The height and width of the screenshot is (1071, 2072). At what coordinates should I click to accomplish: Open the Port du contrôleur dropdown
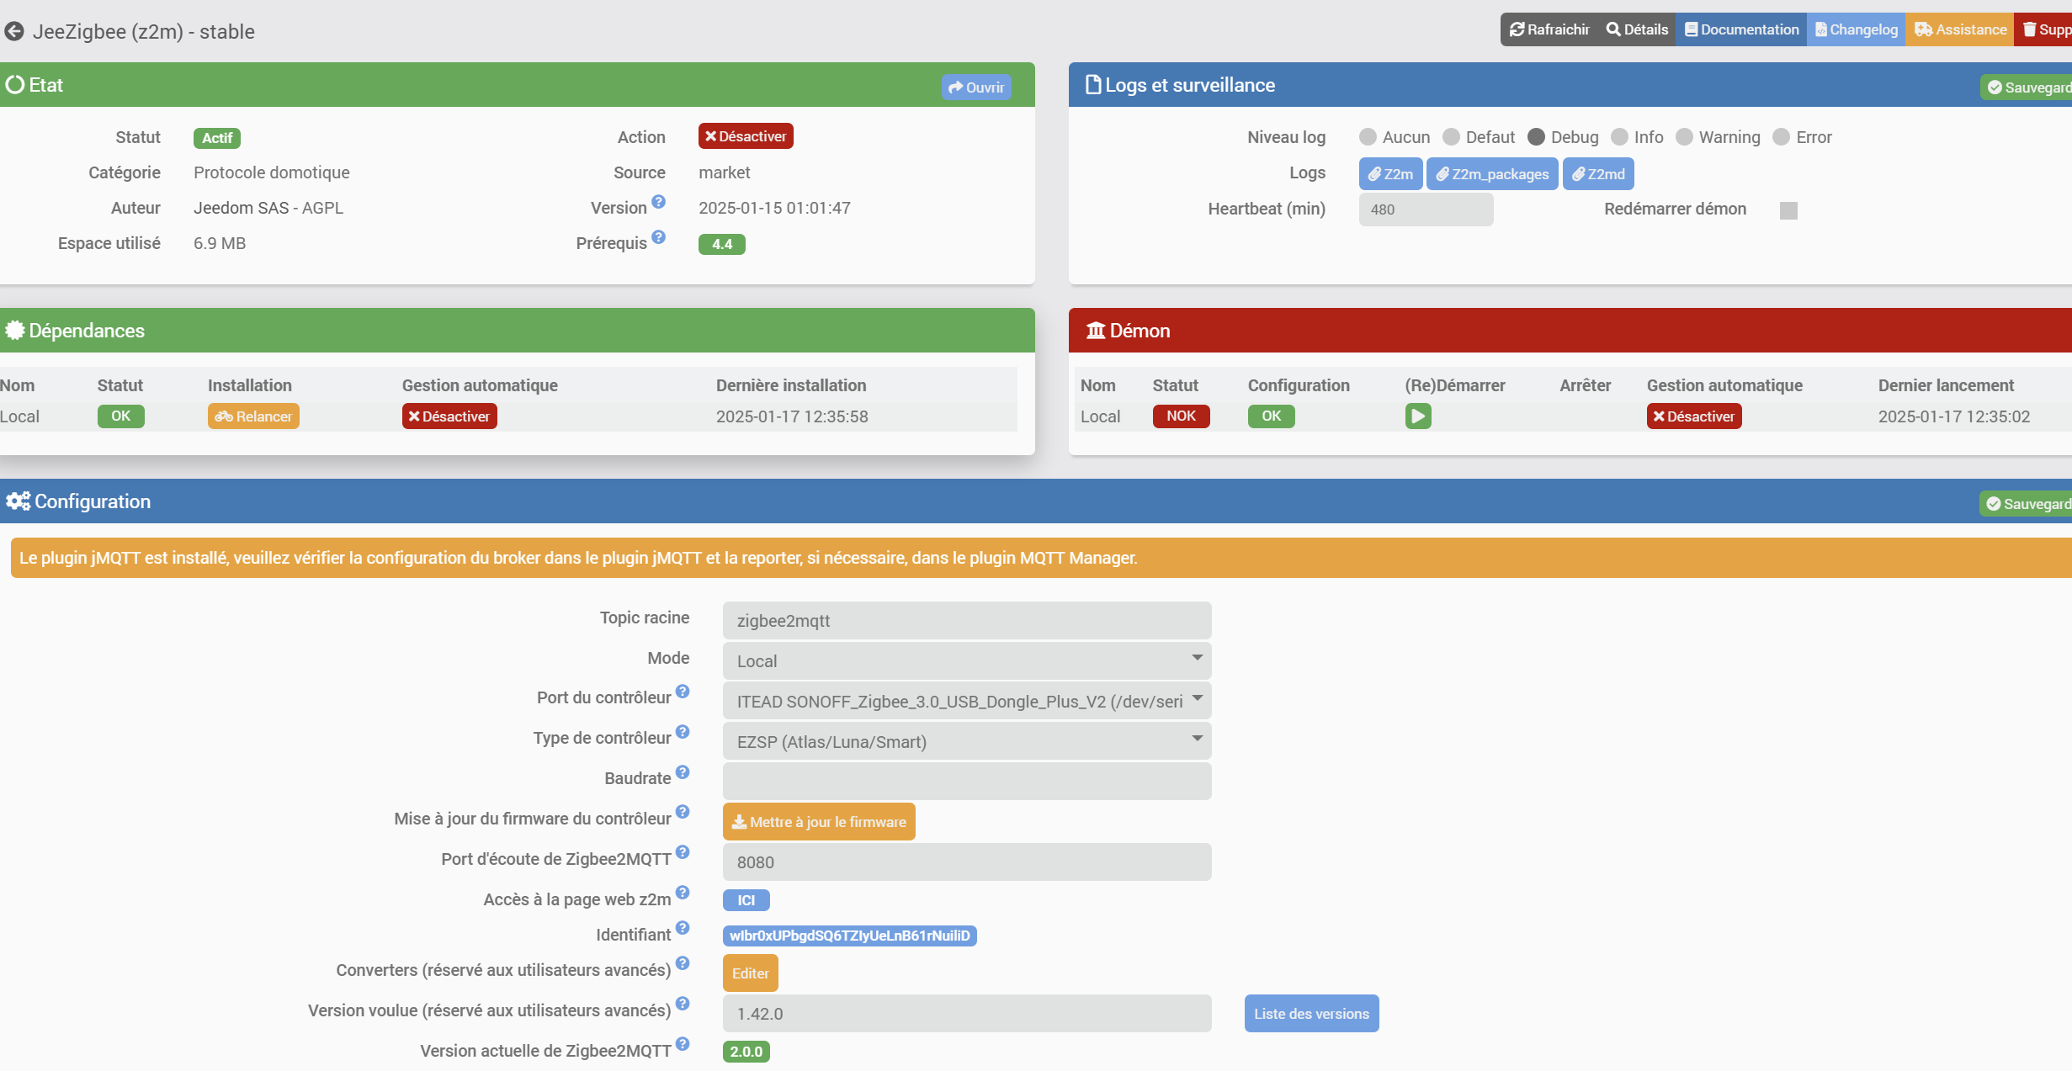coord(966,702)
